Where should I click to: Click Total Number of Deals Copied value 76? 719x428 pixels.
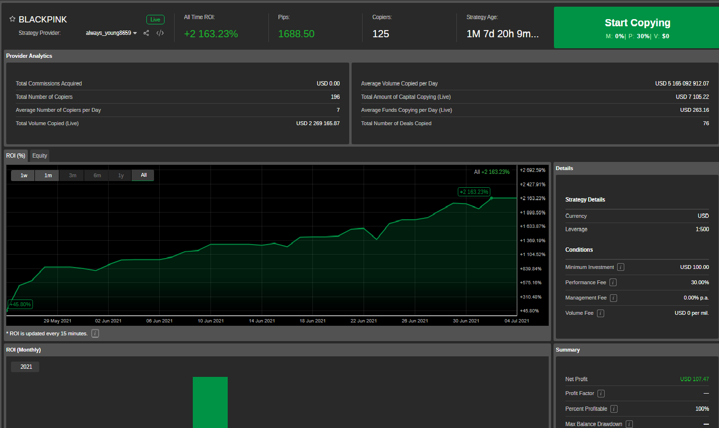coord(706,123)
